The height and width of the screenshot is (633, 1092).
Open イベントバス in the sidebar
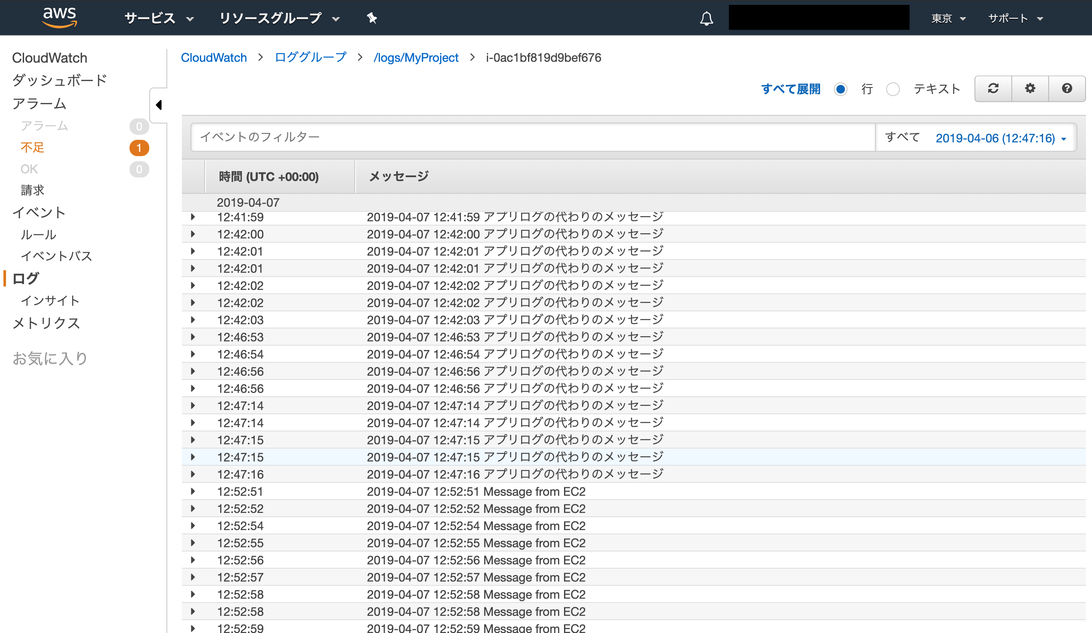[56, 256]
